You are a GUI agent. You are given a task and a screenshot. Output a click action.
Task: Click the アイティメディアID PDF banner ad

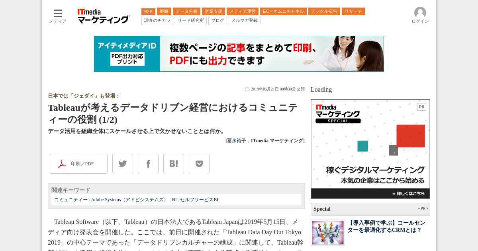pyautogui.click(x=239, y=54)
